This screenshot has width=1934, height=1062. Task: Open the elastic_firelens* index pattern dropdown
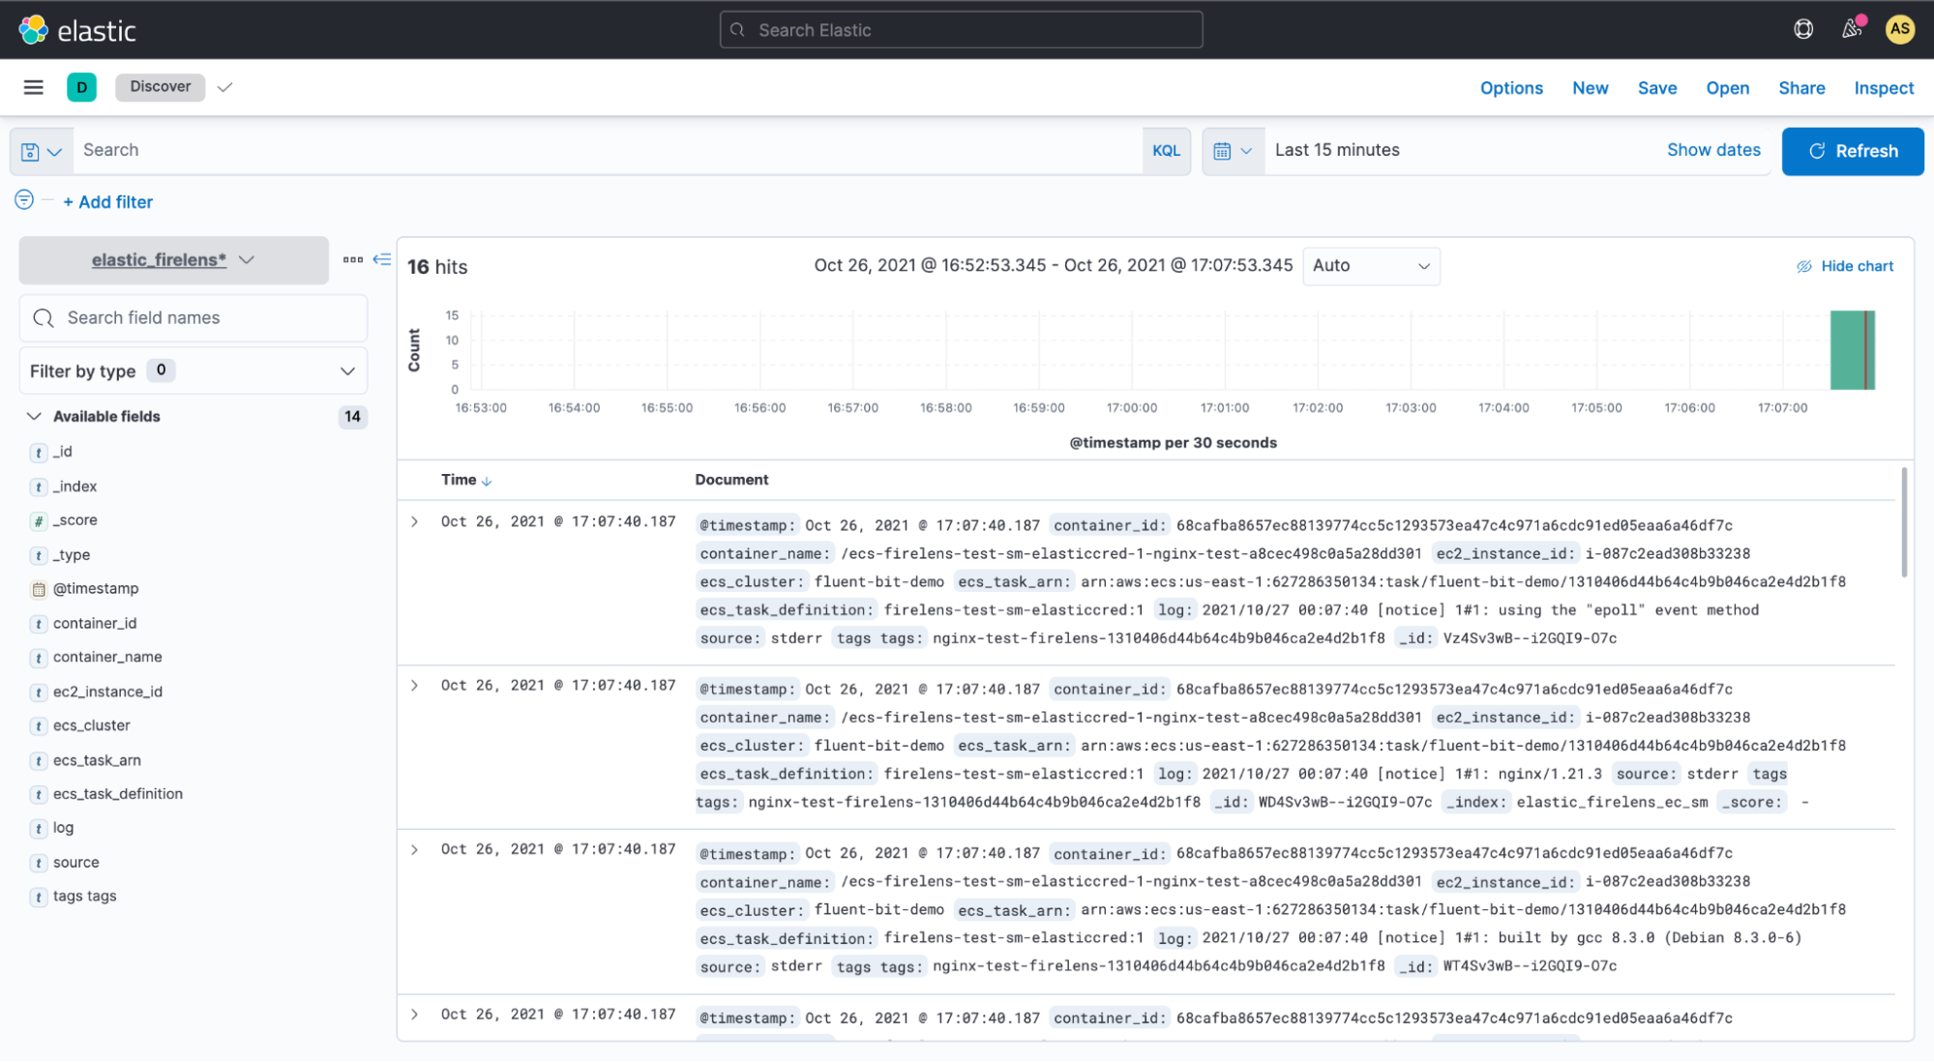click(x=174, y=260)
